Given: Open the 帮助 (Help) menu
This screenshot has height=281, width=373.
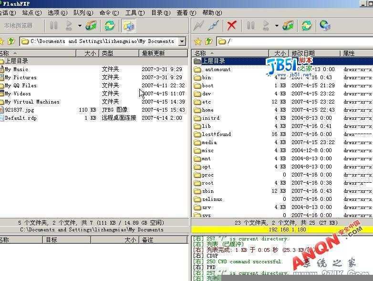Looking at the screenshot, I should (x=212, y=12).
